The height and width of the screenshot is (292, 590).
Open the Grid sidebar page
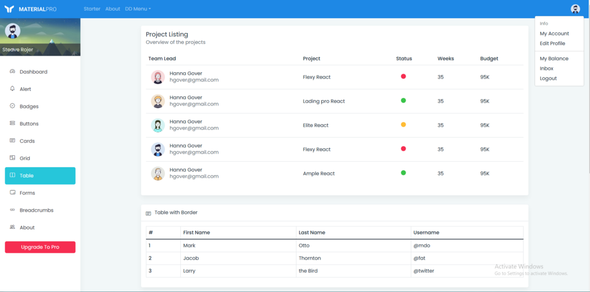[x=40, y=158]
